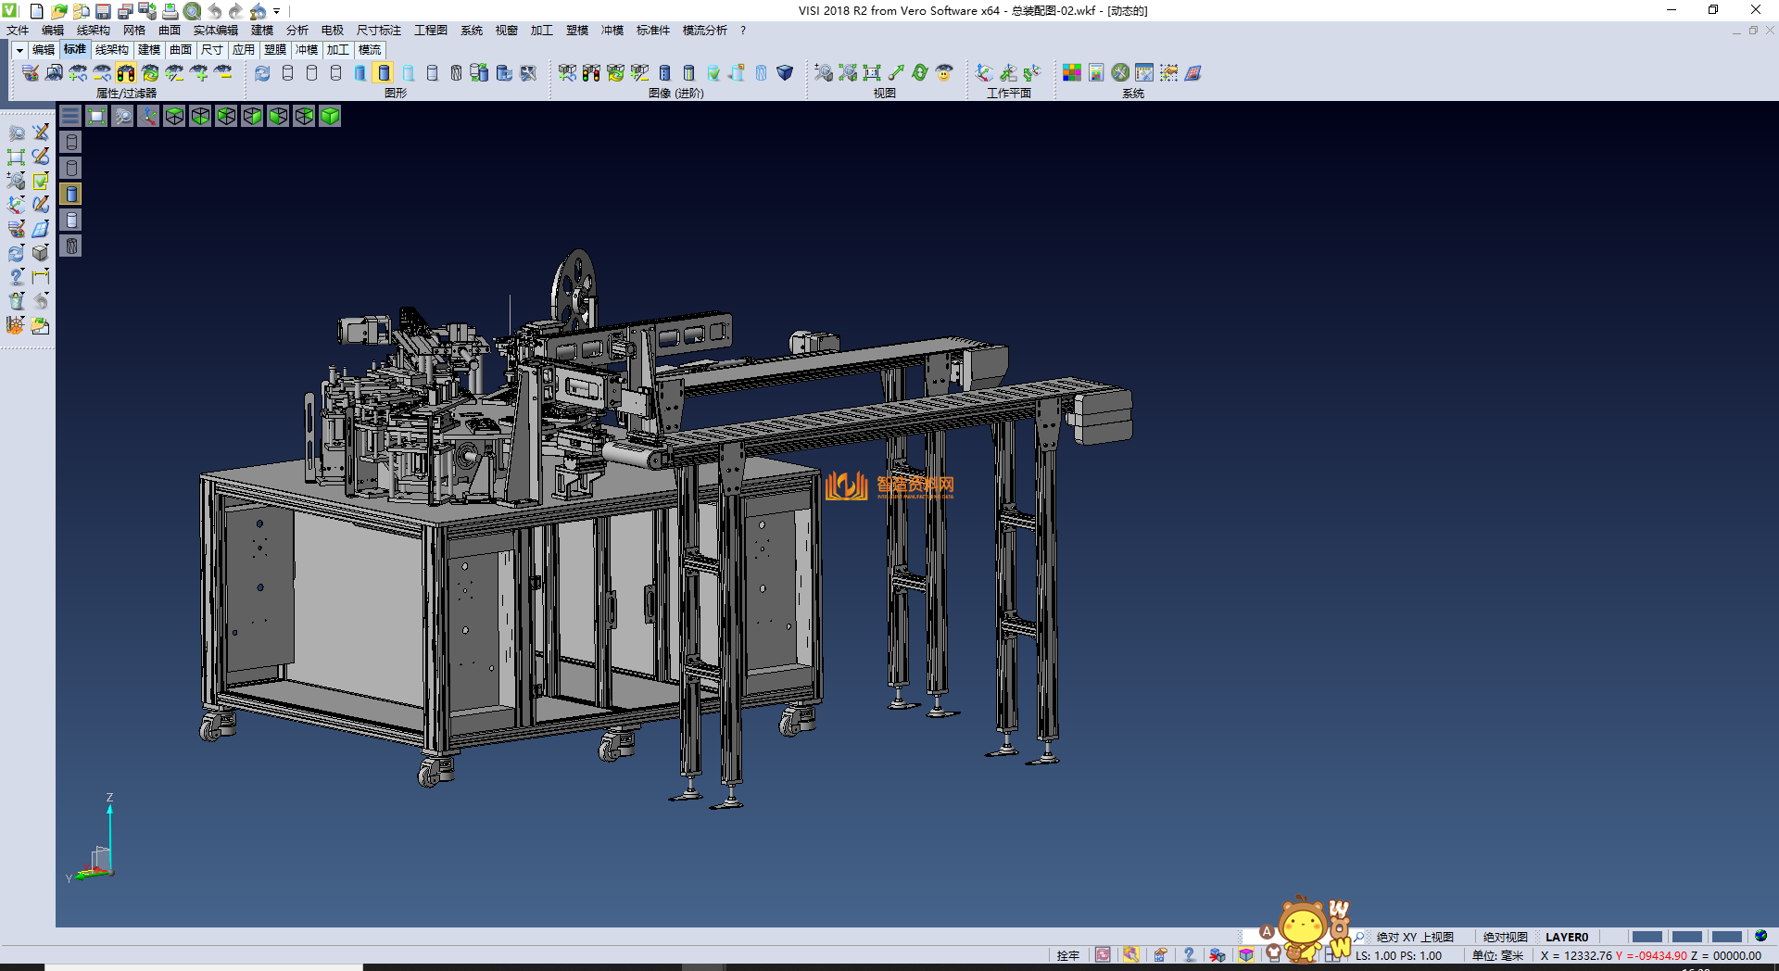
Task: Click the solid green cube view icon
Action: [330, 116]
